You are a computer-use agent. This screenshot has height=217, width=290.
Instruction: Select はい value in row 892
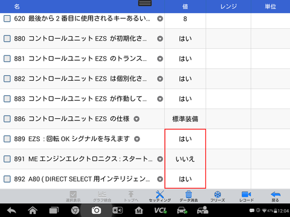[x=185, y=179]
